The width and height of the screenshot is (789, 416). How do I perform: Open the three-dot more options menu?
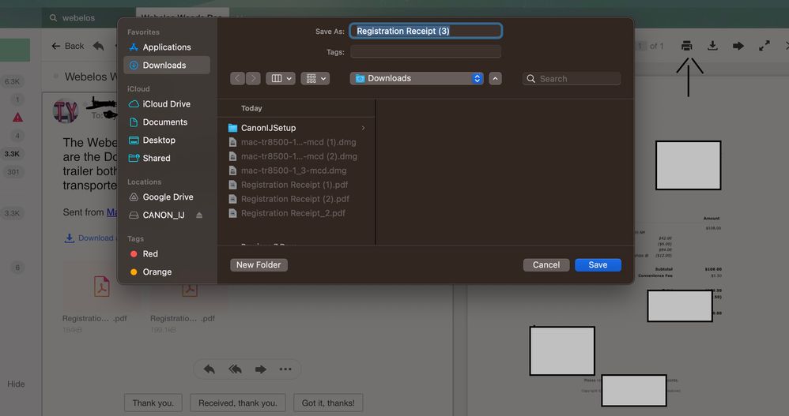(x=285, y=369)
